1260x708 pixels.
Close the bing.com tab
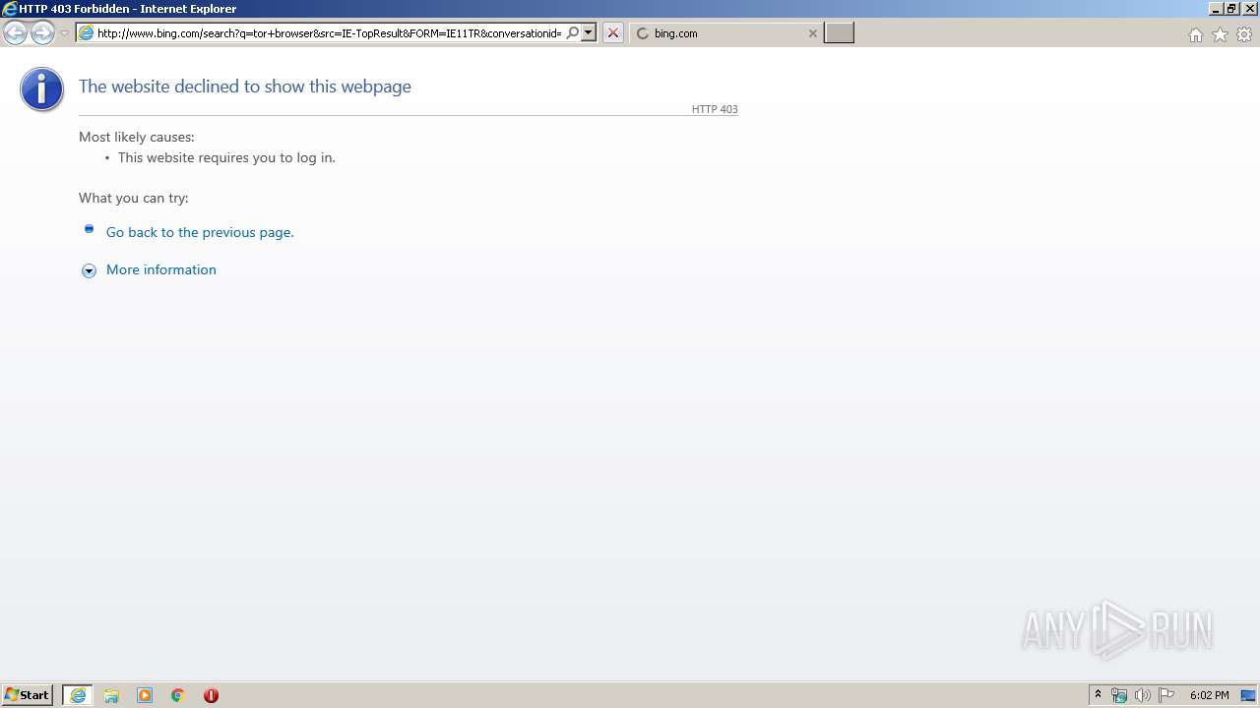812,33
